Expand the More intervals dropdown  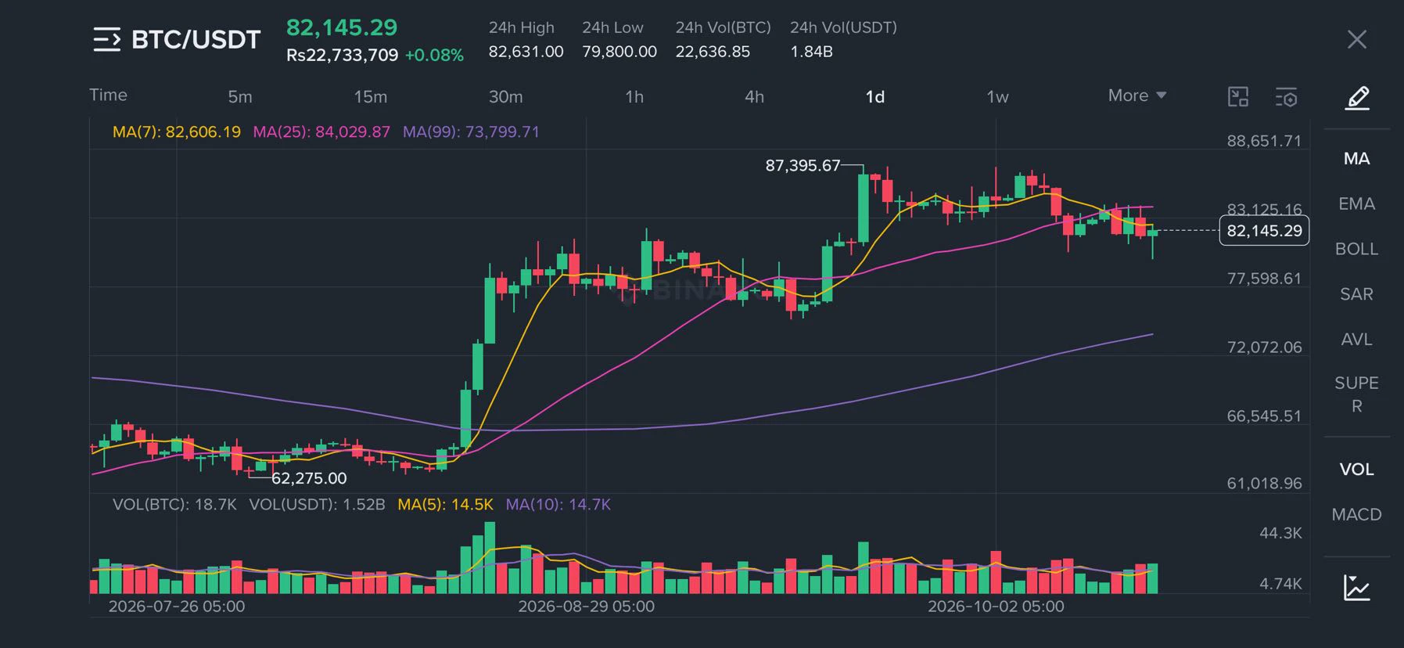click(1137, 95)
